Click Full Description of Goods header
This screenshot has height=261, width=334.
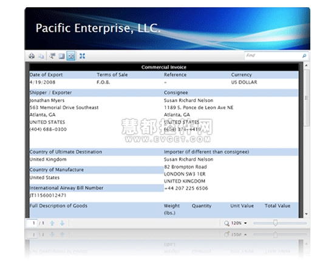pos(58,206)
